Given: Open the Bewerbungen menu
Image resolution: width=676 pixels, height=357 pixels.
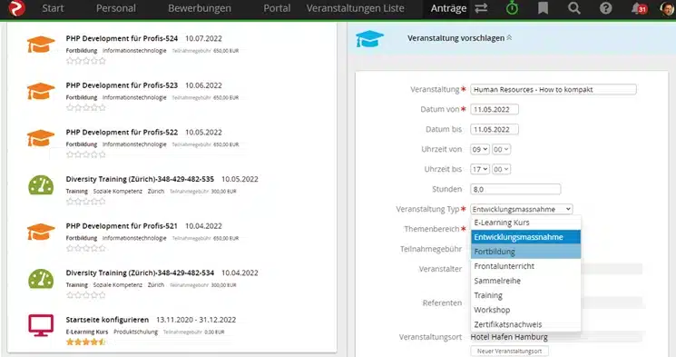Looking at the screenshot, I should [200, 8].
